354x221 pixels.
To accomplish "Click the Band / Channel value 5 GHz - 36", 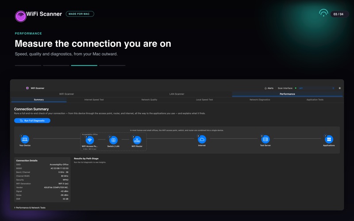I will tap(63, 172).
